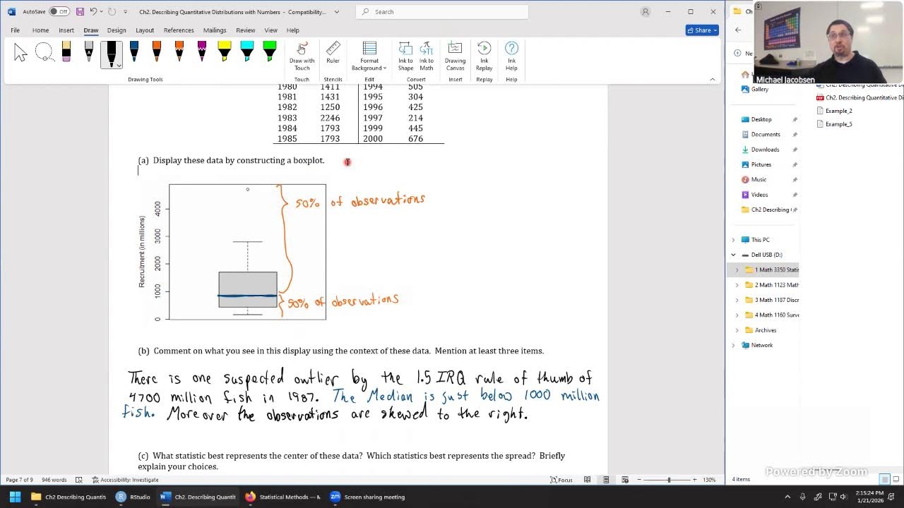Switch to the Review tab

[246, 30]
